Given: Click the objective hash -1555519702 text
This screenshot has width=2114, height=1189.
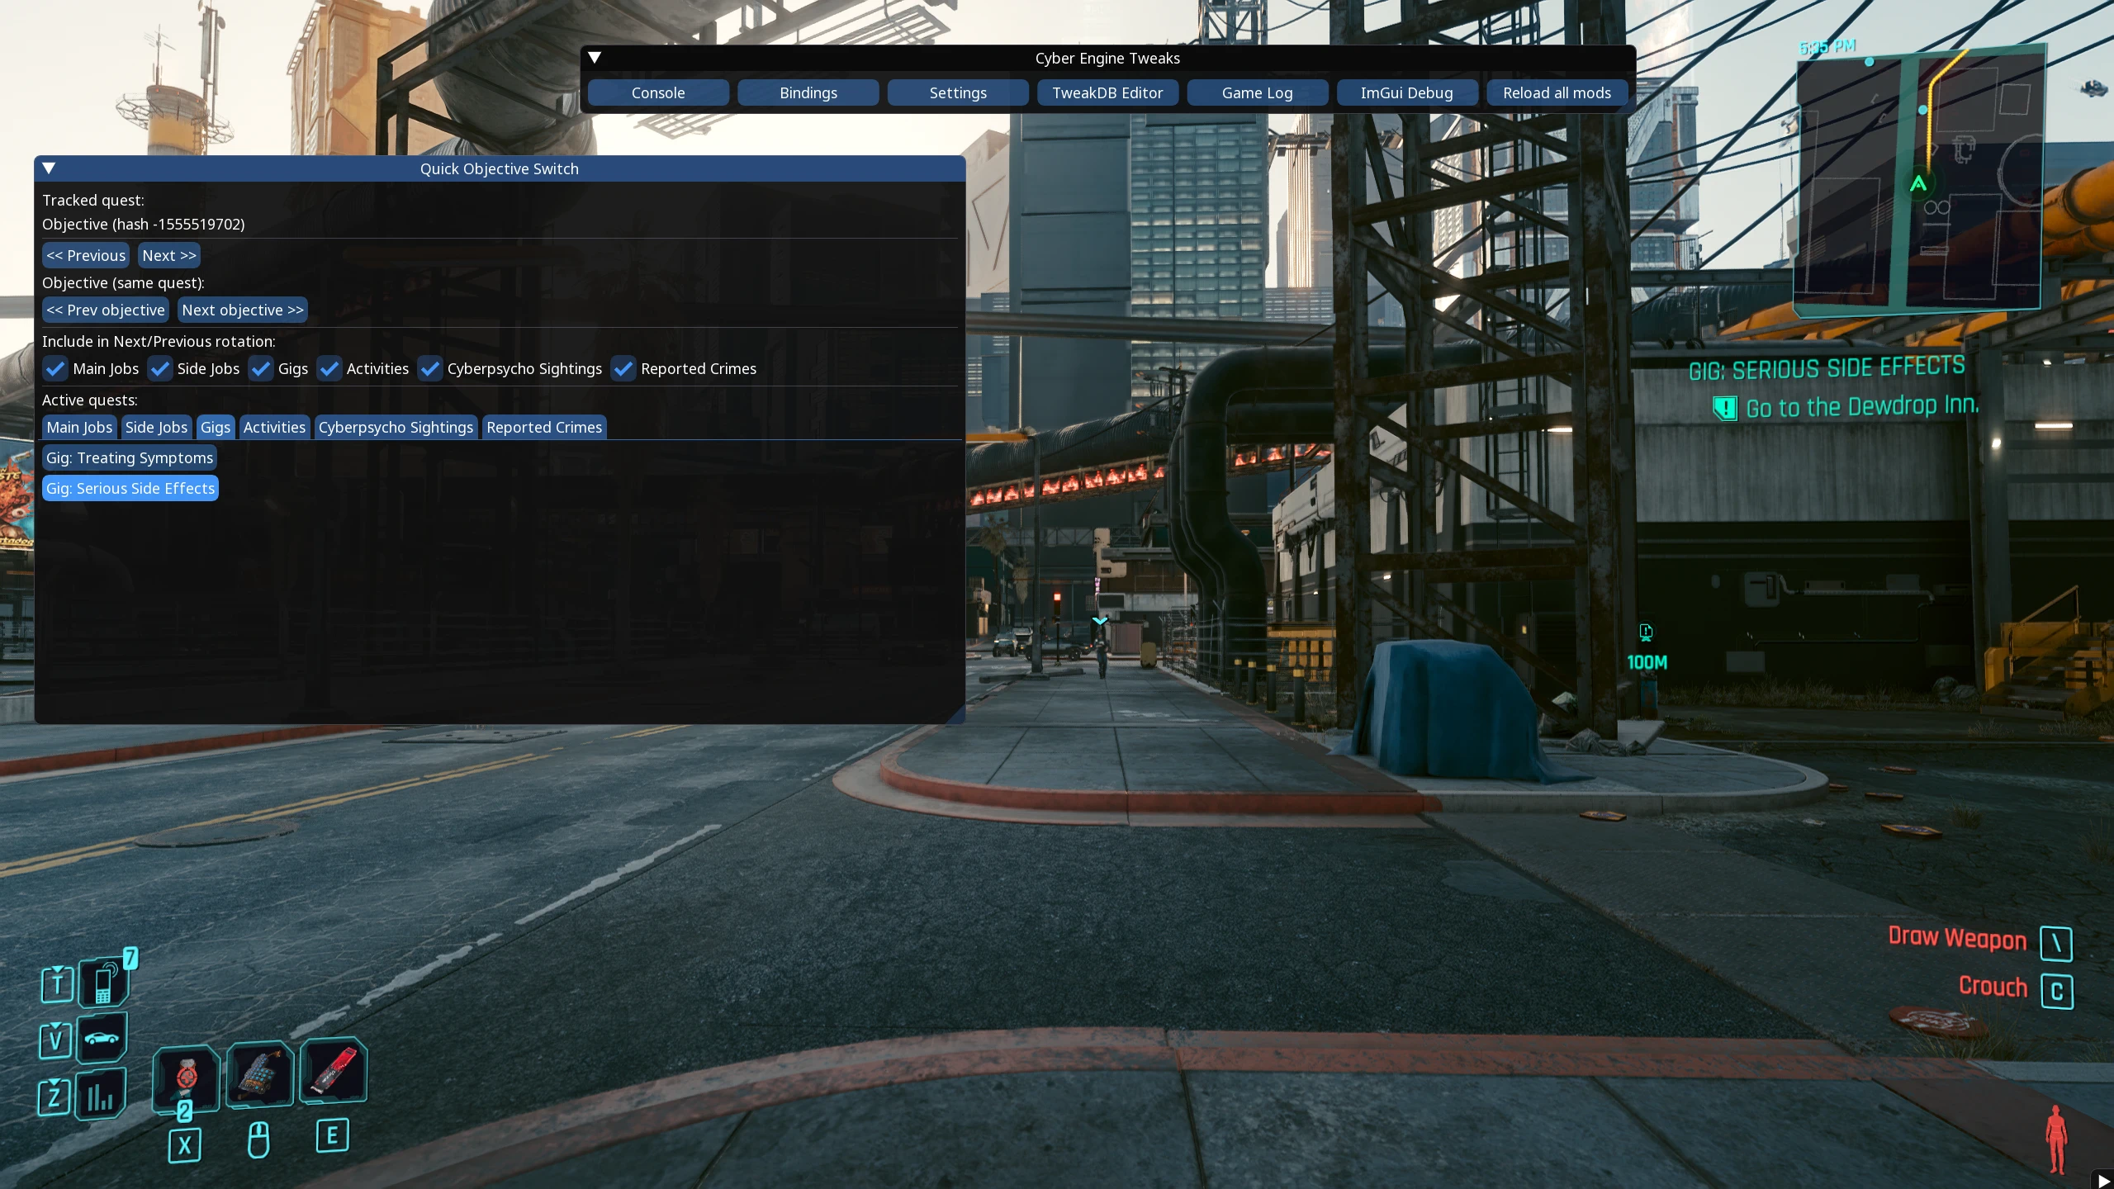Looking at the screenshot, I should [144, 224].
